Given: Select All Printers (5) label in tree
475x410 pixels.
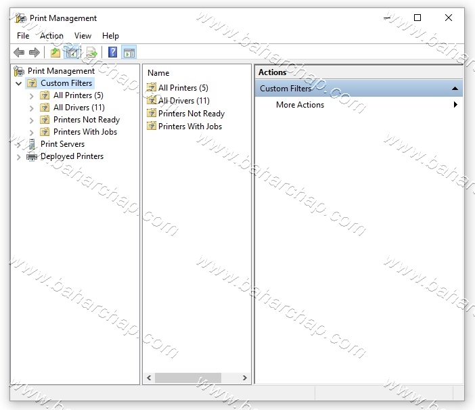Looking at the screenshot, I should 78,95.
